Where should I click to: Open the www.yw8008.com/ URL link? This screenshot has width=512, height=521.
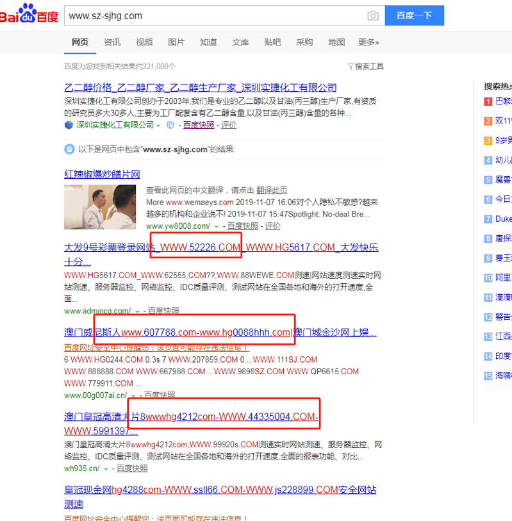[x=178, y=226]
